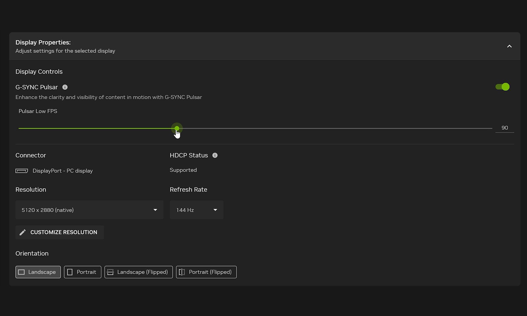The image size is (527, 316).
Task: Click the Customize Resolution button
Action: tap(60, 232)
